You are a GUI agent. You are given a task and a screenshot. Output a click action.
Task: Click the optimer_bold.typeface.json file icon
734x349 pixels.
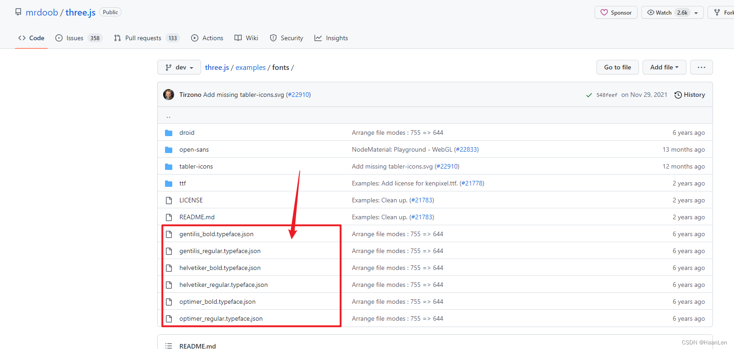click(169, 301)
